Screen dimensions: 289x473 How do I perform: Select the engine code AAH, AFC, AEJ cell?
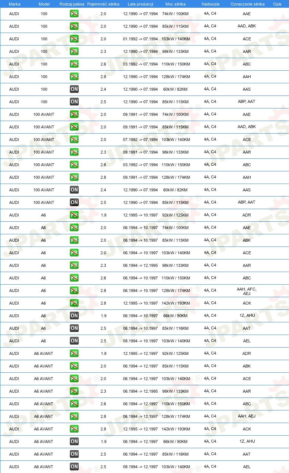click(246, 291)
